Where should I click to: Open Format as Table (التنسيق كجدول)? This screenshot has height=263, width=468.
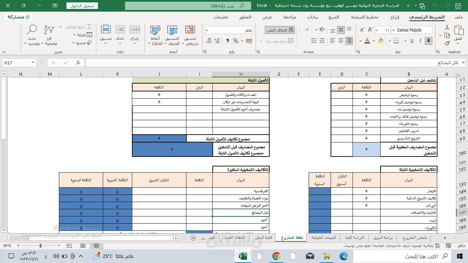pyautogui.click(x=172, y=35)
